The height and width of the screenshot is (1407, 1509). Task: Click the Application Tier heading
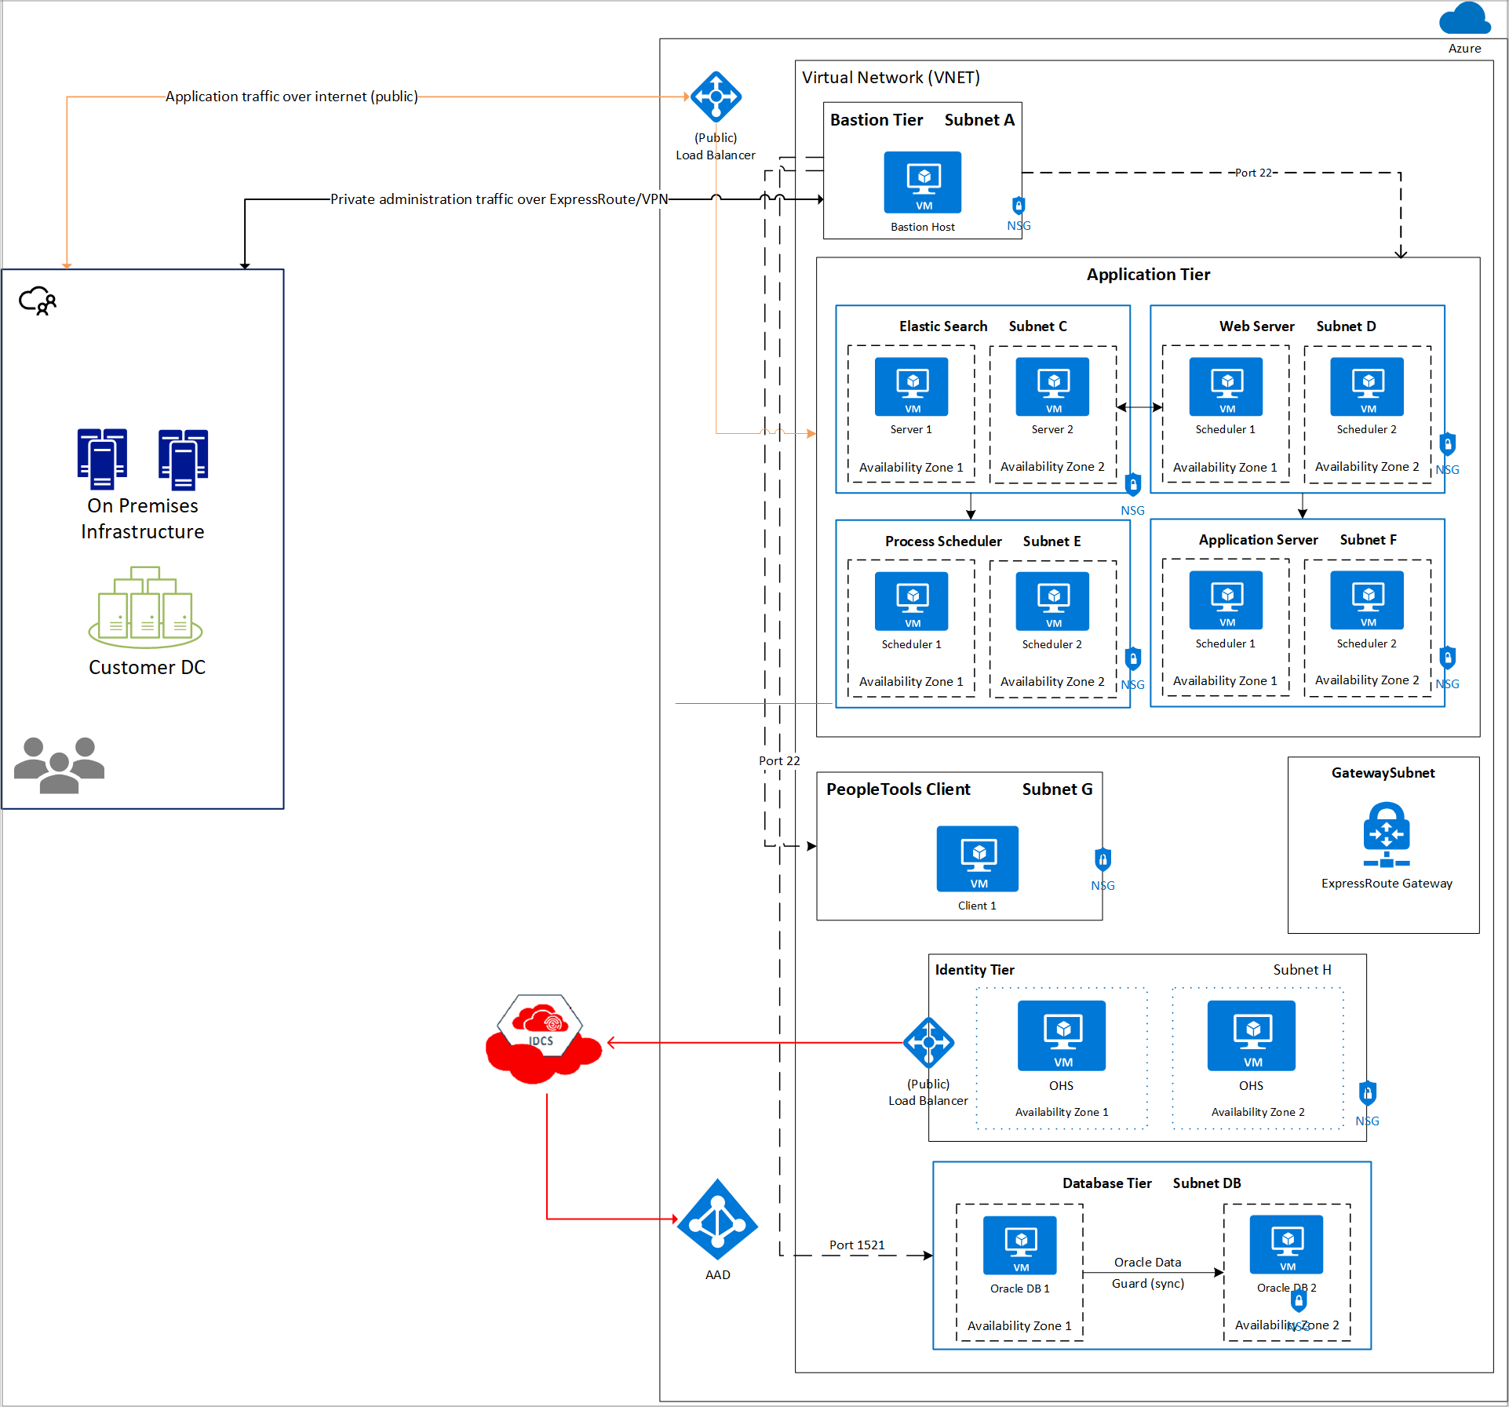coord(1148,275)
